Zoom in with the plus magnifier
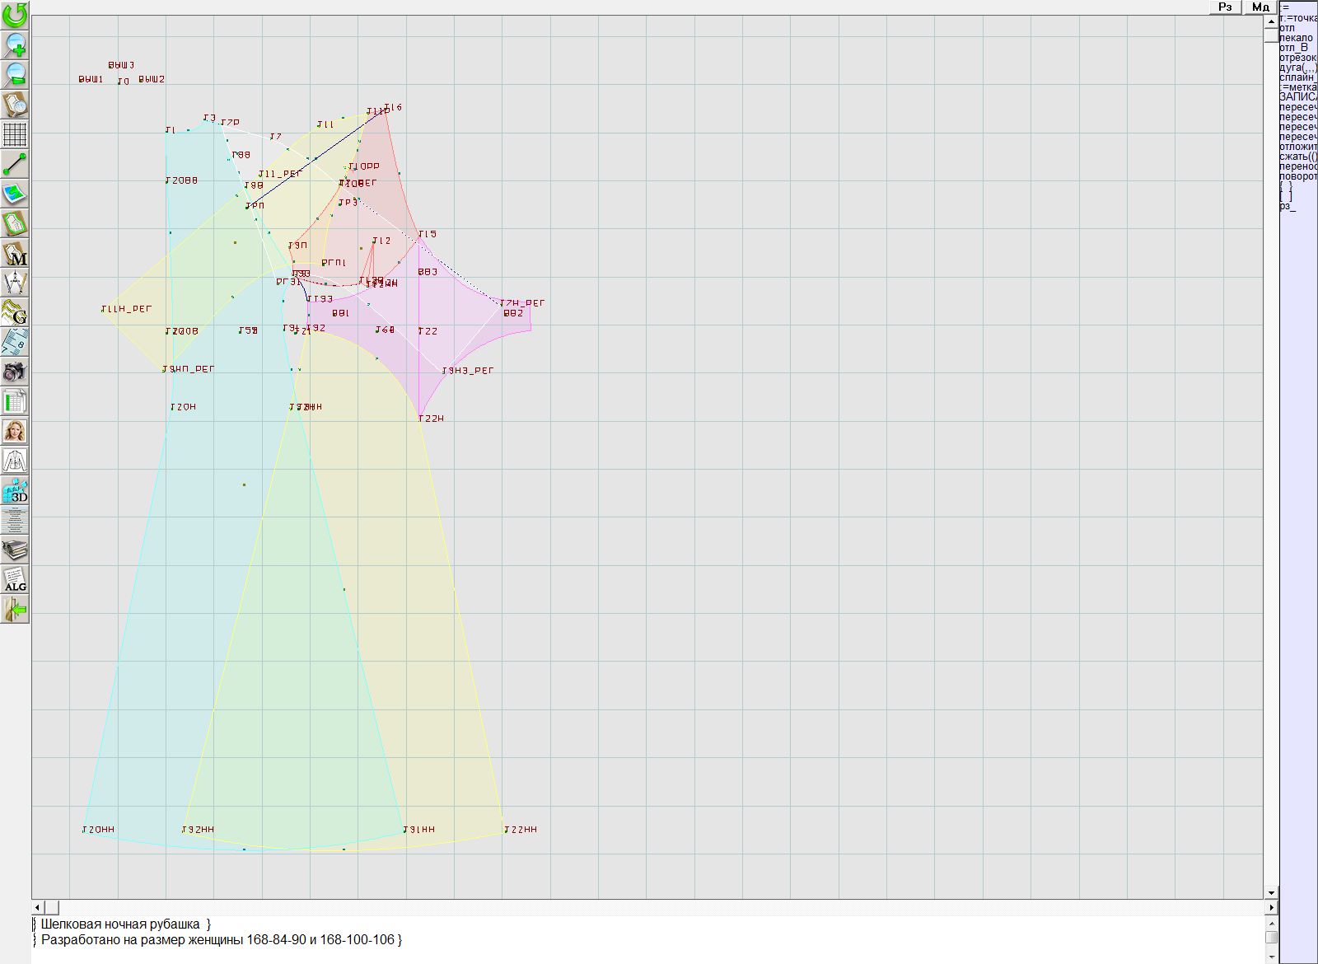 (15, 44)
